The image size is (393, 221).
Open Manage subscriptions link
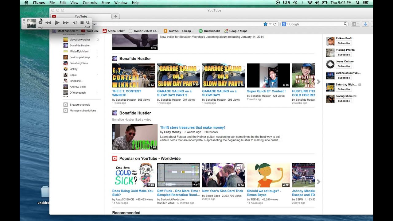click(x=83, y=110)
